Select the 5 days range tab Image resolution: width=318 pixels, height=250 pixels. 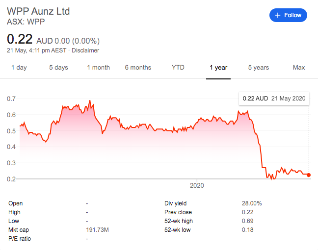point(58,68)
